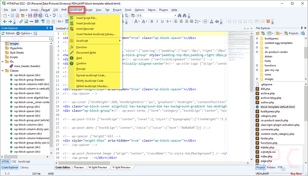The width and height of the screenshot is (308, 176).
Task: Expand the buddypress folder in File Explorer
Action: pyautogui.click(x=257, y=38)
